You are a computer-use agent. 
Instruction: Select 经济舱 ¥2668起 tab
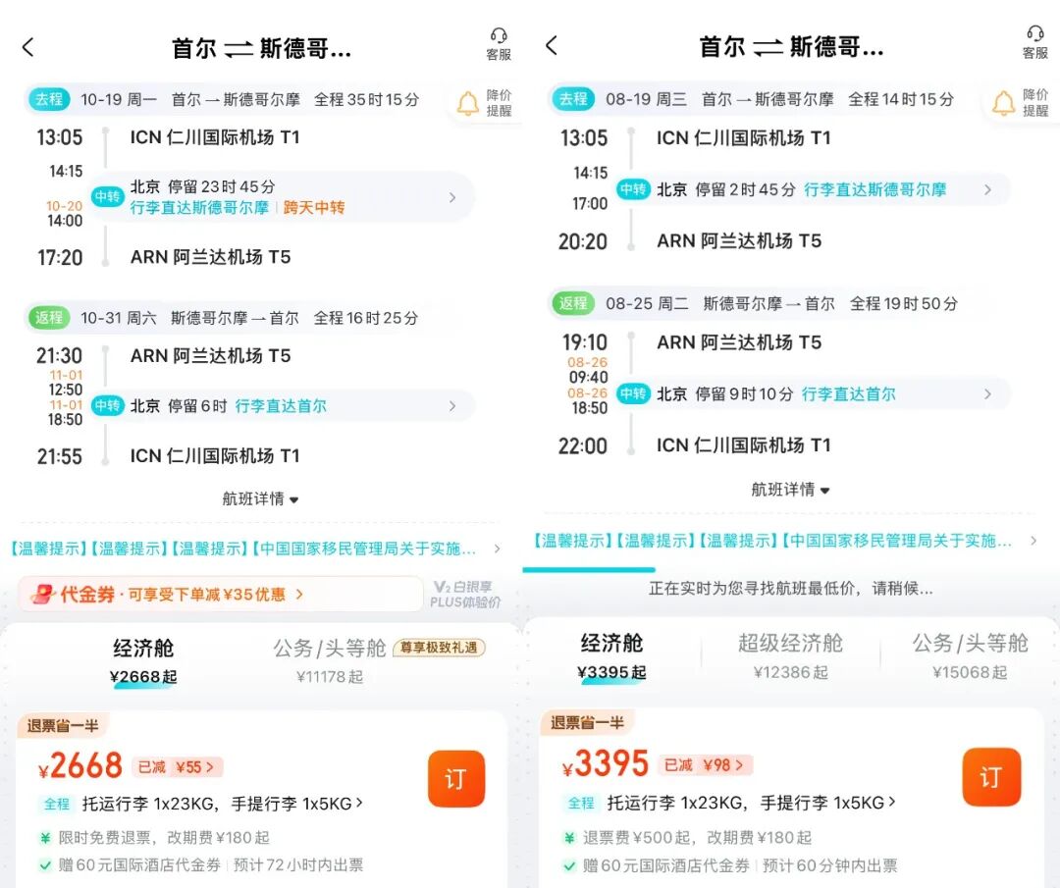143,661
